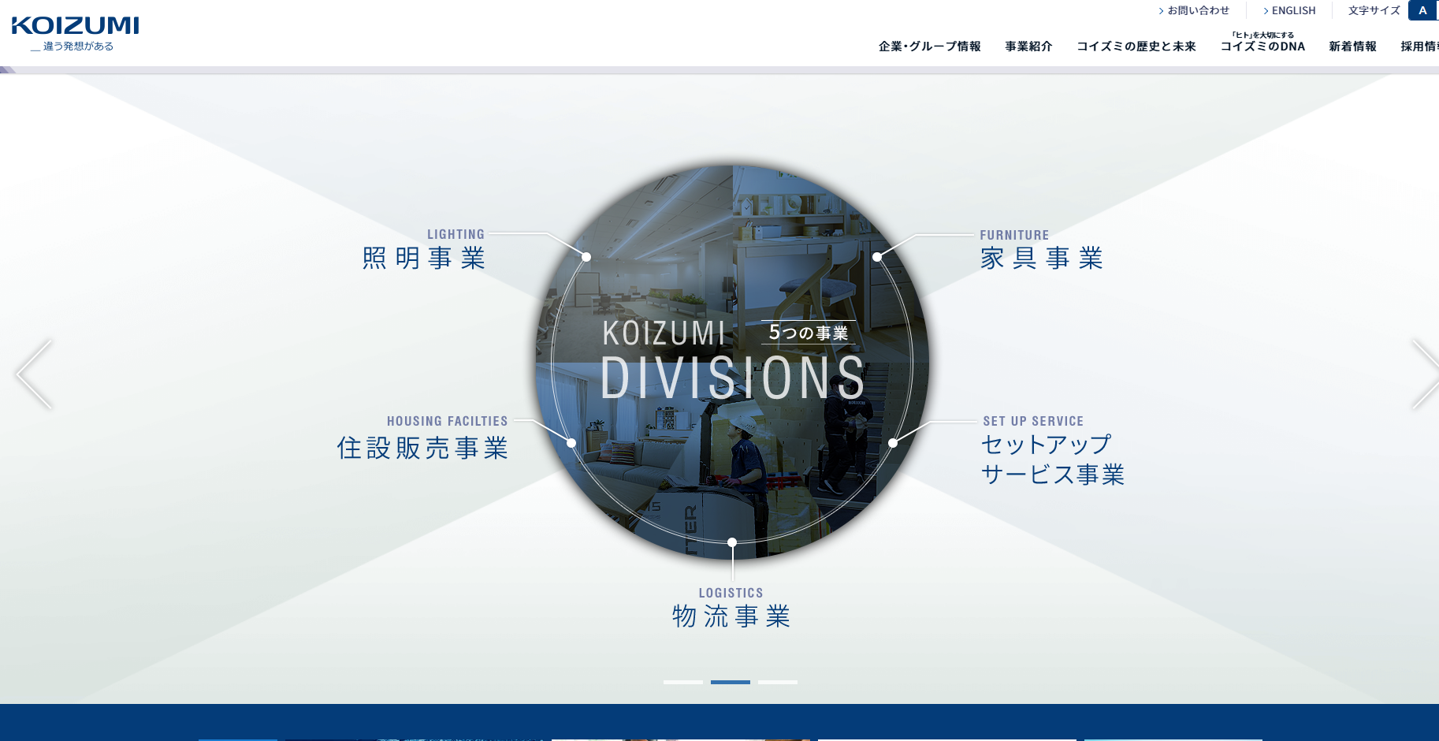Click the housing facilities node dot
Image resolution: width=1439 pixels, height=741 pixels.
[571, 443]
